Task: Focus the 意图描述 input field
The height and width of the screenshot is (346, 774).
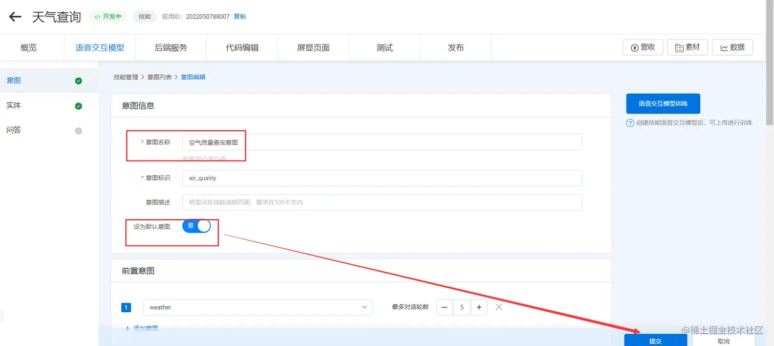Action: click(x=382, y=202)
